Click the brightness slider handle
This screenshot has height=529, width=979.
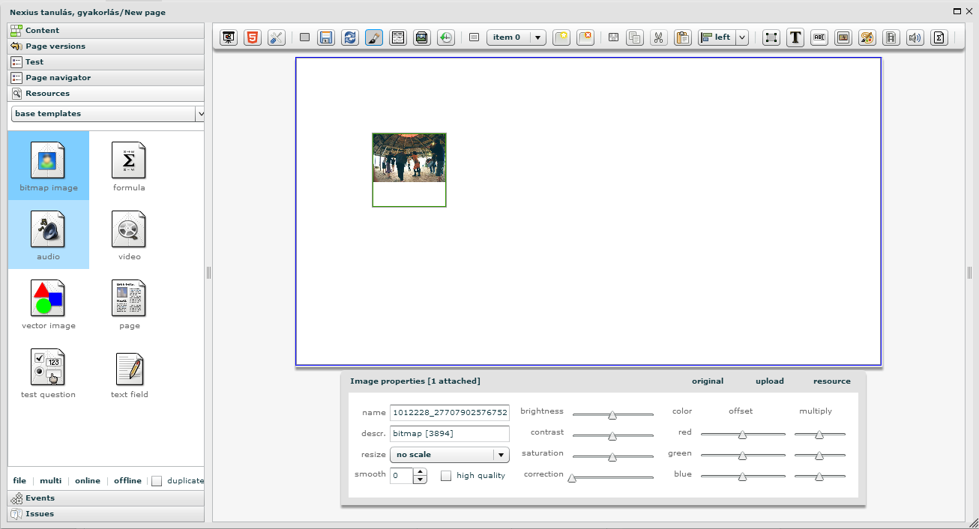pyautogui.click(x=612, y=414)
